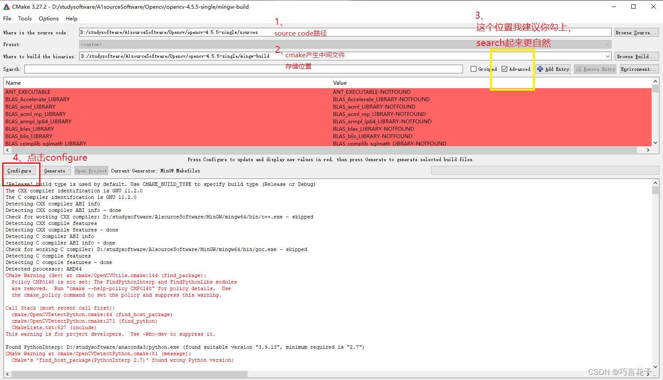663x380 pixels.
Task: Click the 'Call Stack (most recent call first)' line
Action: [60, 308]
